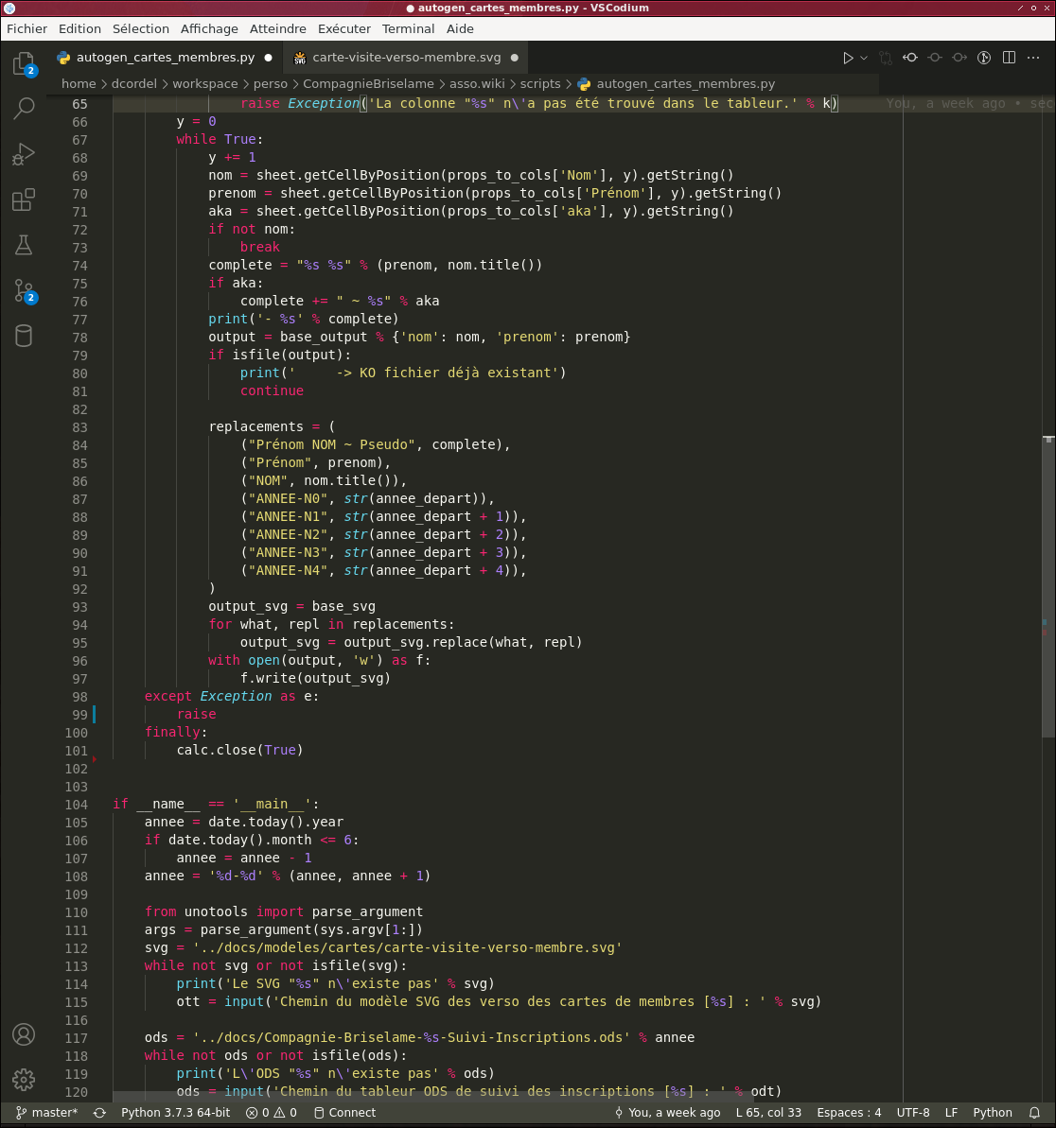Switch to autogen_cartes_membres.py tab

(x=165, y=58)
